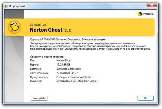Click the Norton Ghost yellow ghost logo
Viewport: 162px width, 109px height.
click(14, 27)
